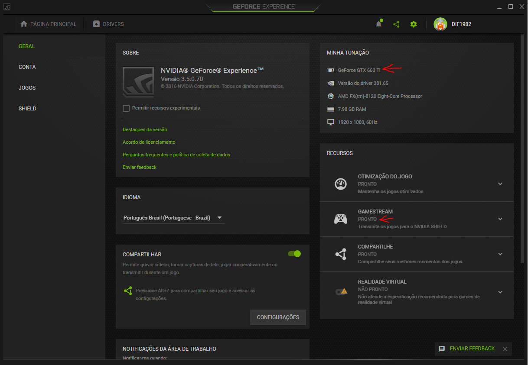
Task: Select Geral in the sidebar
Action: [x=27, y=46]
